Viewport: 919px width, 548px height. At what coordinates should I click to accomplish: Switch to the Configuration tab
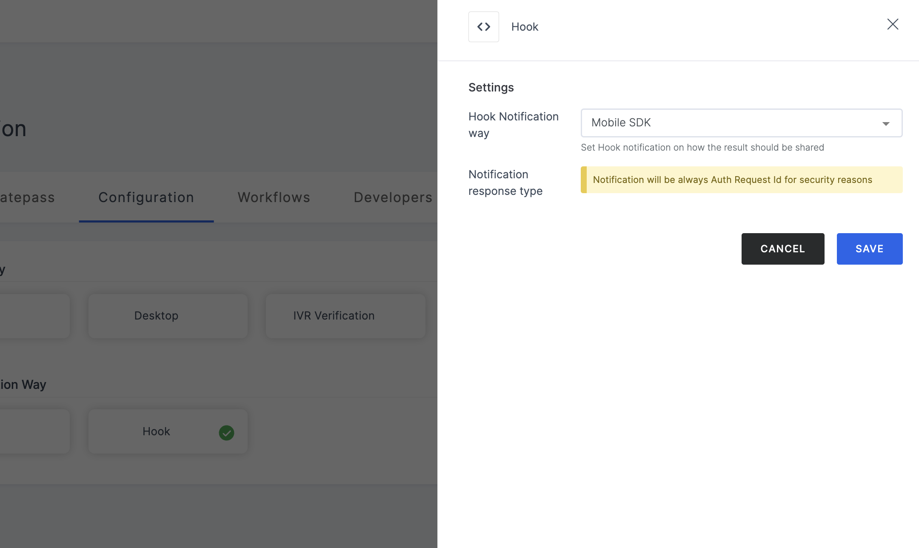pos(146,197)
